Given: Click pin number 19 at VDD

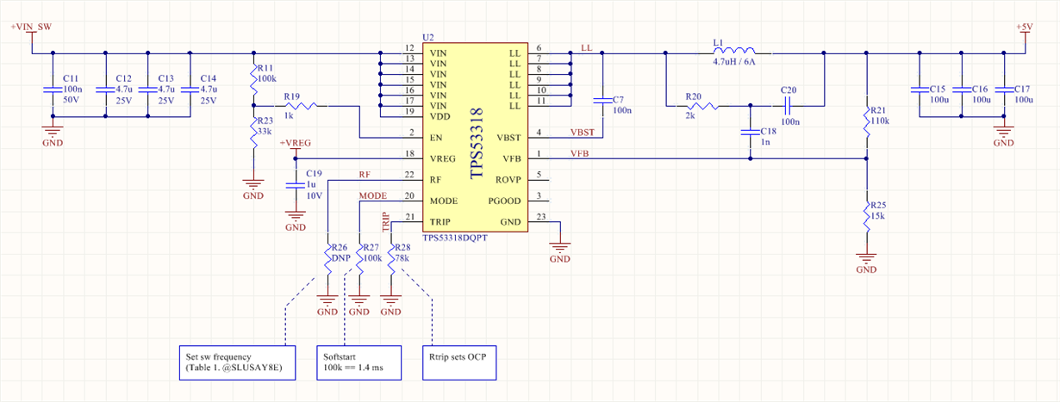Looking at the screenshot, I should (408, 111).
